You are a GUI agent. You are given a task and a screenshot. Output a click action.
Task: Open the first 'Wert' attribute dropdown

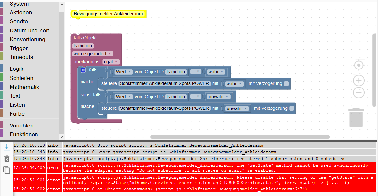pyautogui.click(x=124, y=72)
